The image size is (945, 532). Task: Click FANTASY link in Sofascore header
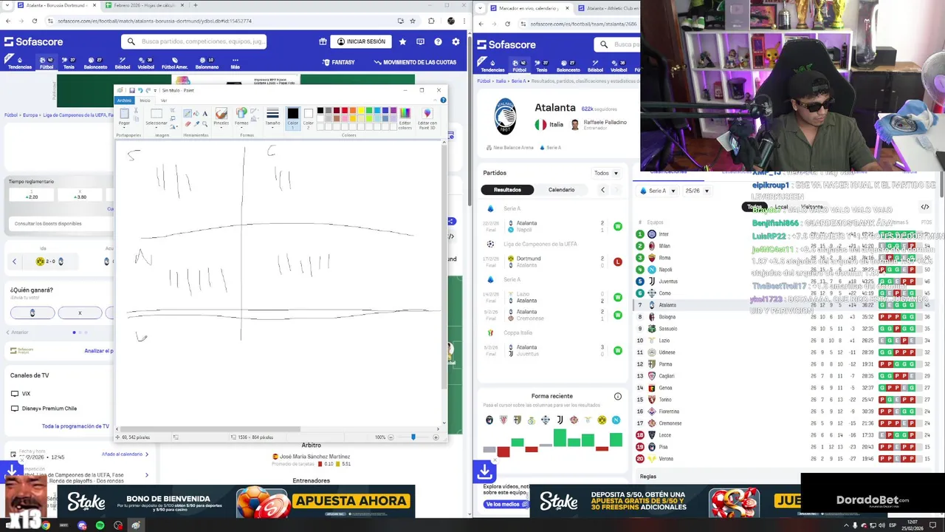point(338,62)
